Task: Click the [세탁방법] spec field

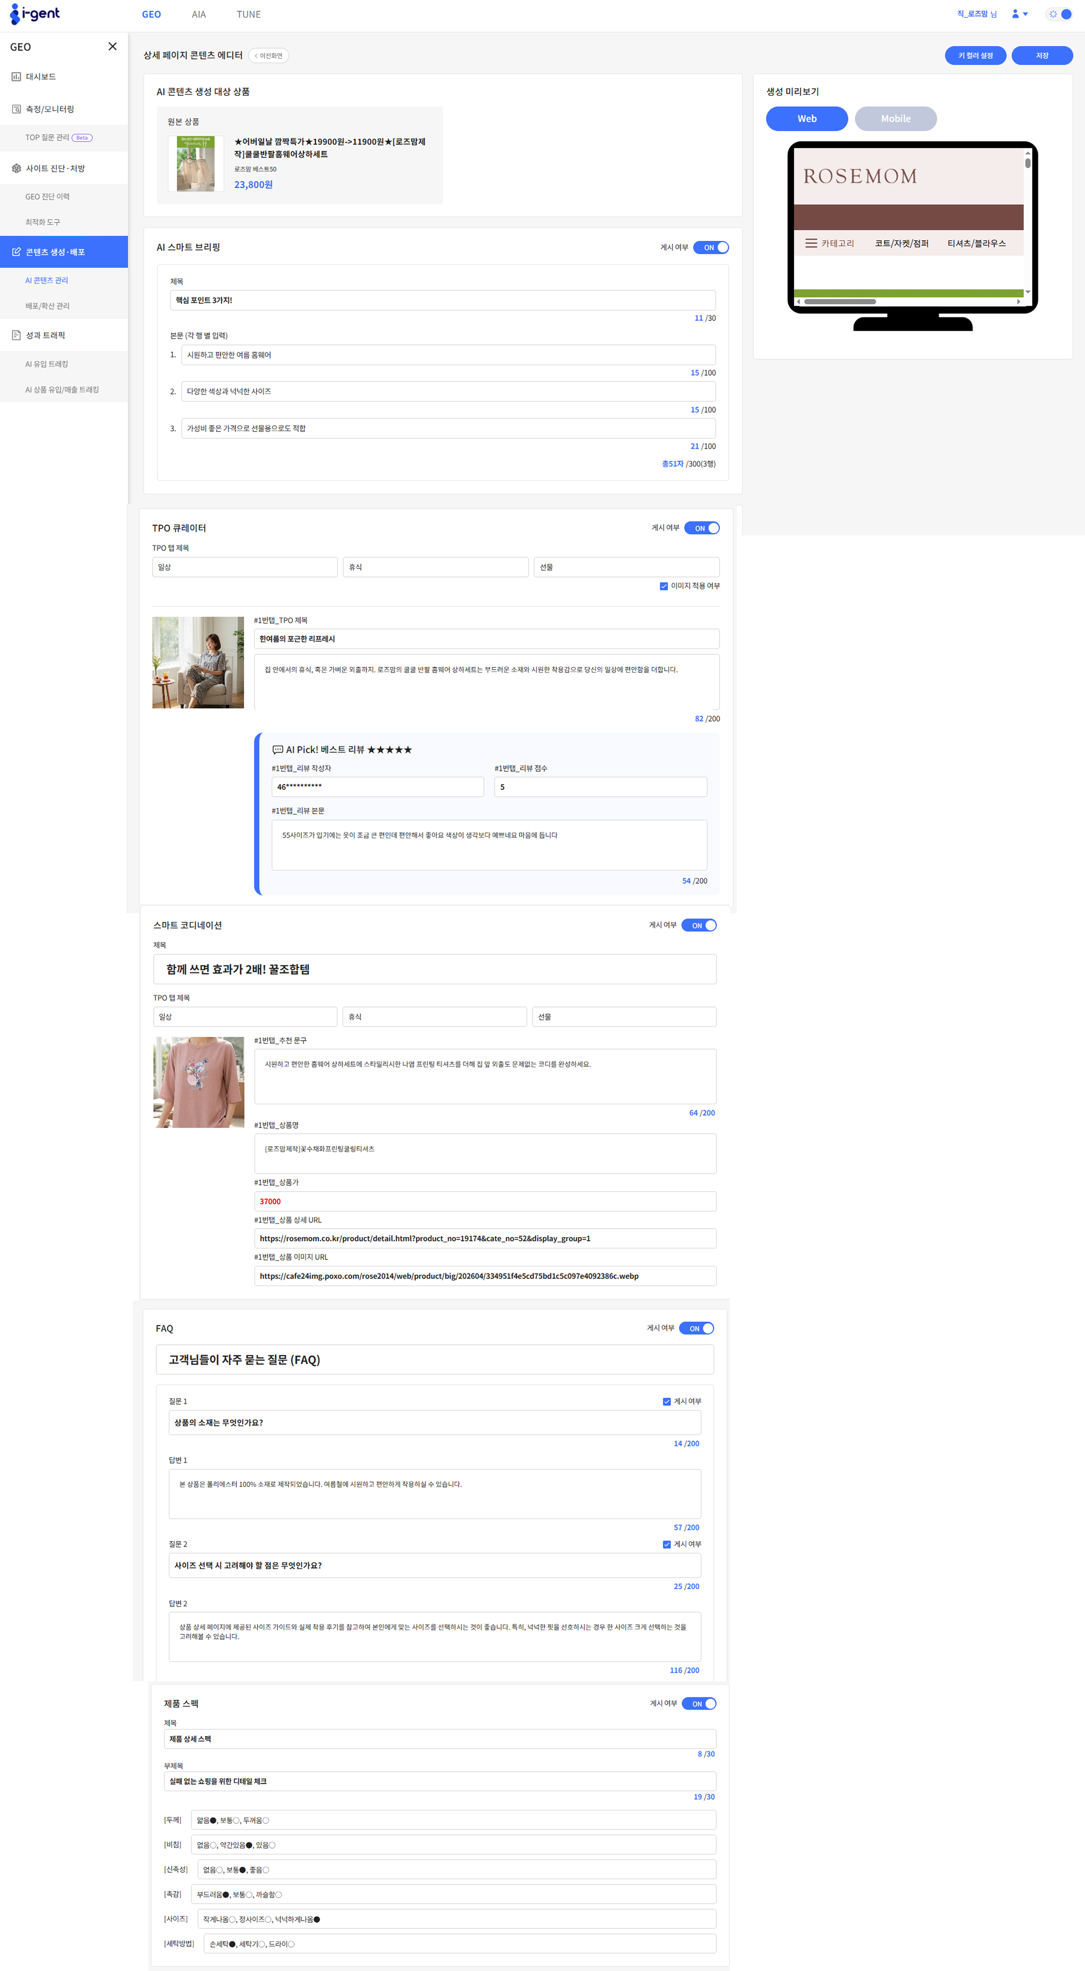Action: click(460, 1943)
